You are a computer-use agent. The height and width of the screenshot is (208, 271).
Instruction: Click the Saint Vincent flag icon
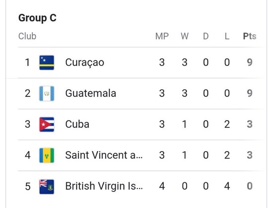47,155
